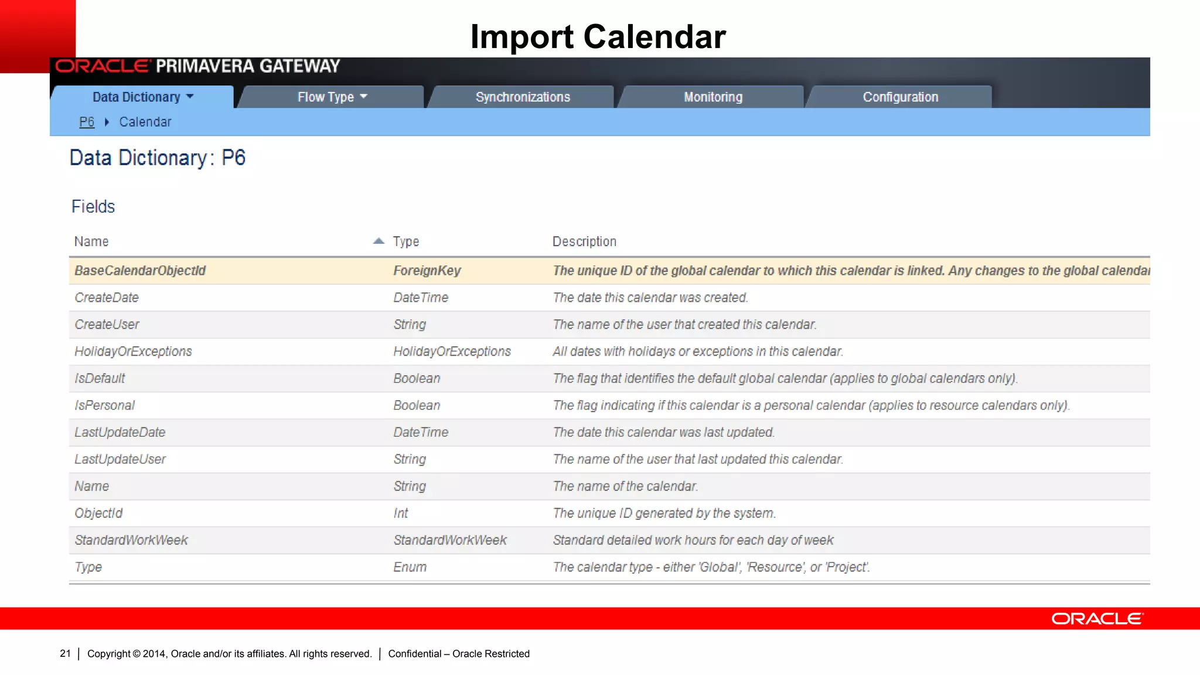The width and height of the screenshot is (1200, 675).
Task: Select the LastUpdateUser field row
Action: coord(609,459)
